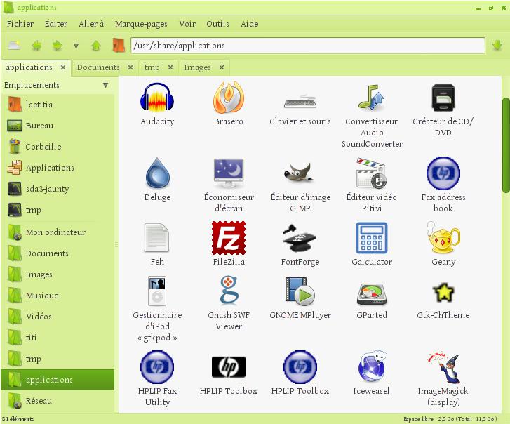Click the vertical scrollbar on the right
The height and width of the screenshot is (424, 510).
pos(505,145)
